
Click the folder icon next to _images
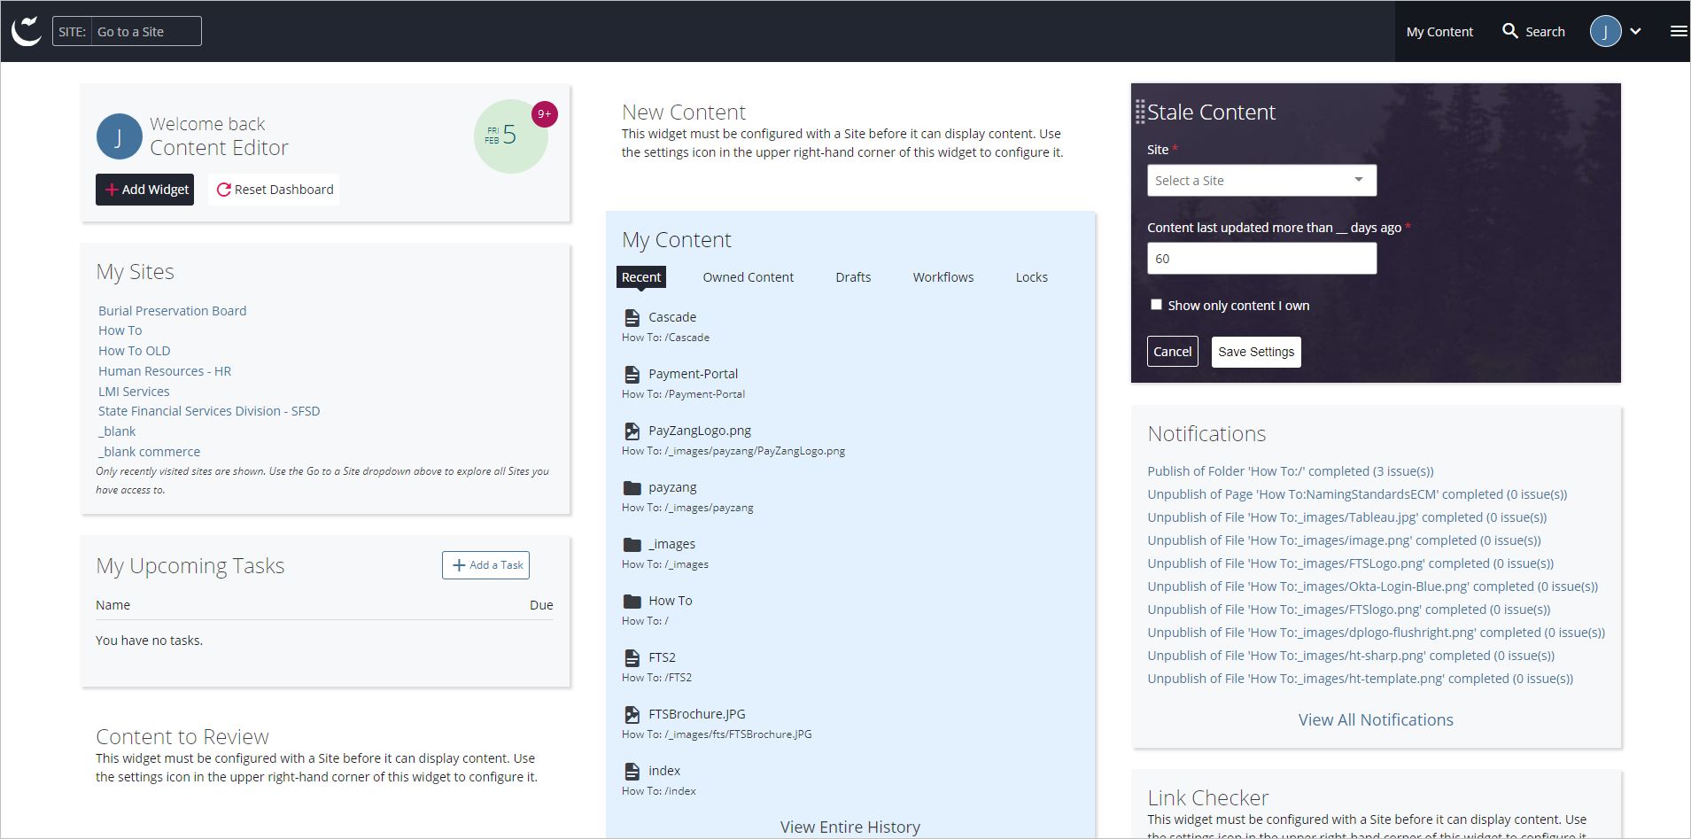(x=632, y=542)
